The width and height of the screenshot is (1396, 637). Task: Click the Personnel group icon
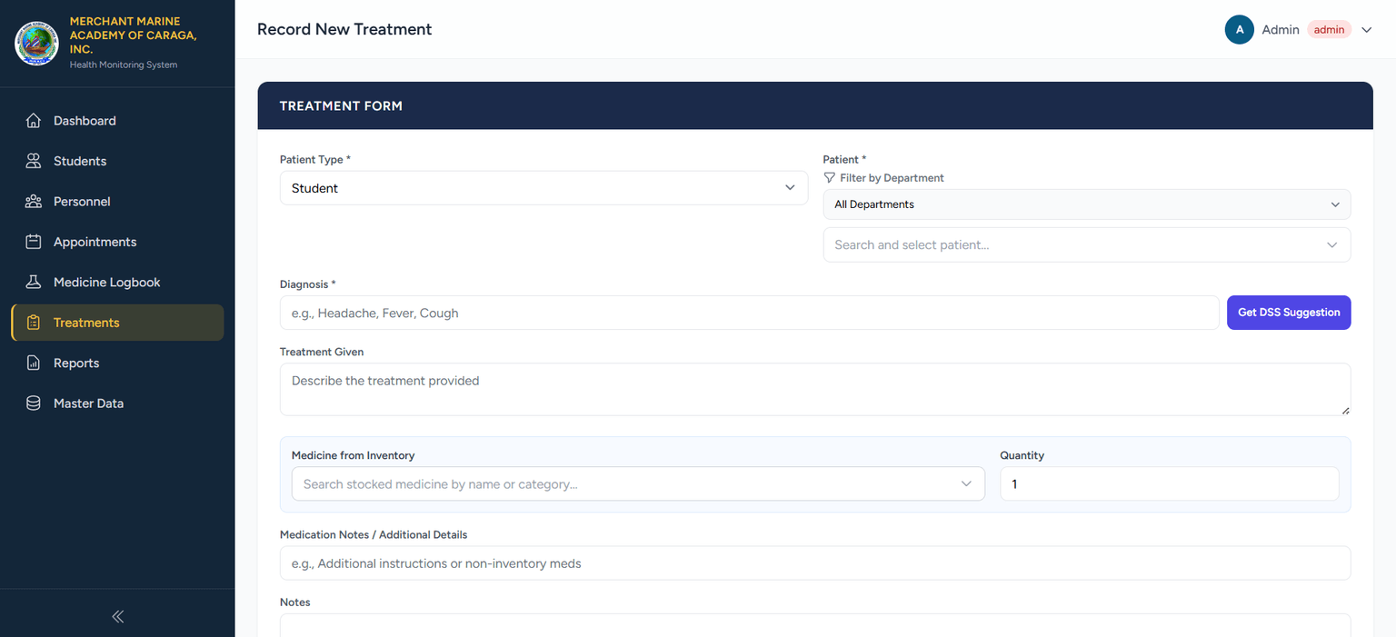pyautogui.click(x=34, y=202)
